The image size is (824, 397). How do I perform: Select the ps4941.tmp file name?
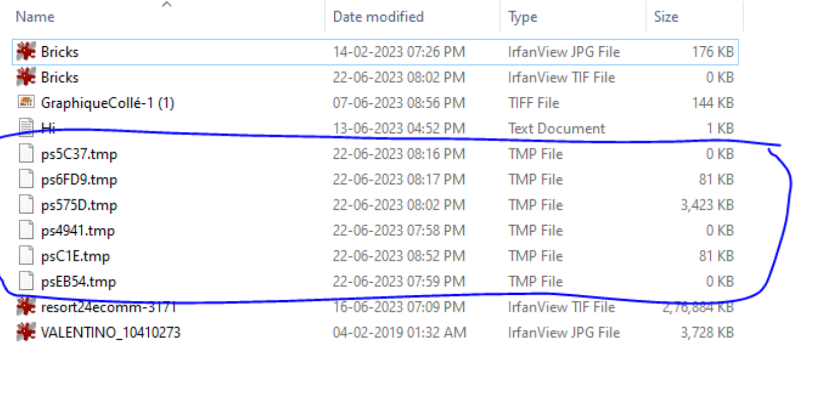click(x=78, y=231)
